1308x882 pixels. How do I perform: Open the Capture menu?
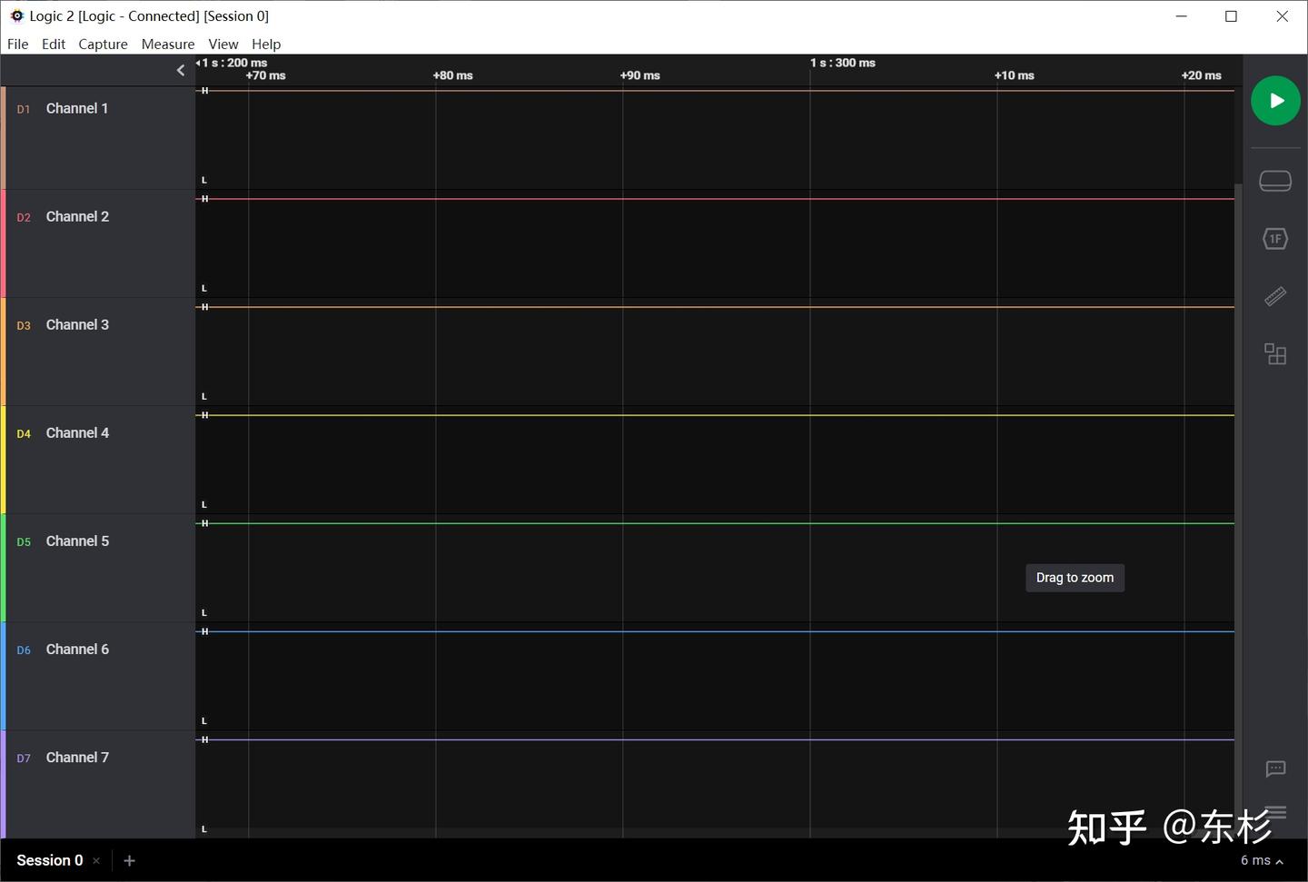103,44
